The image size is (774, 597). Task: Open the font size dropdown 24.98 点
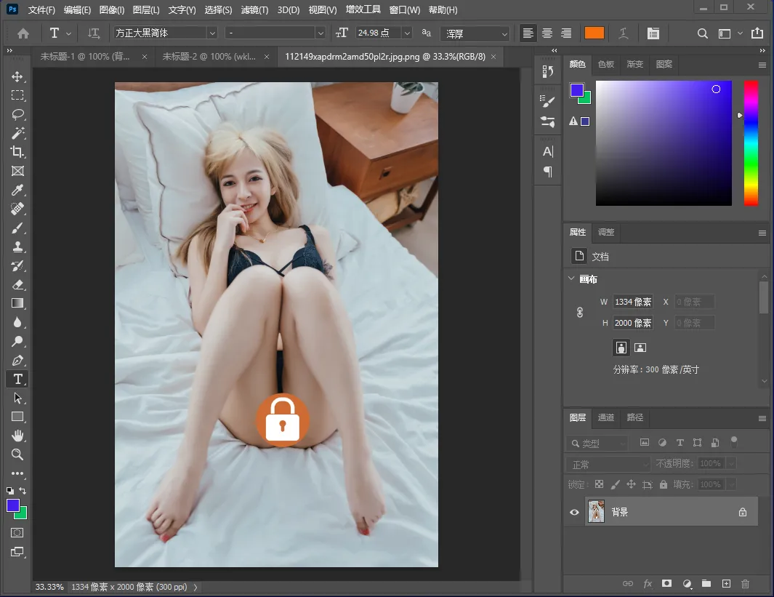[407, 33]
